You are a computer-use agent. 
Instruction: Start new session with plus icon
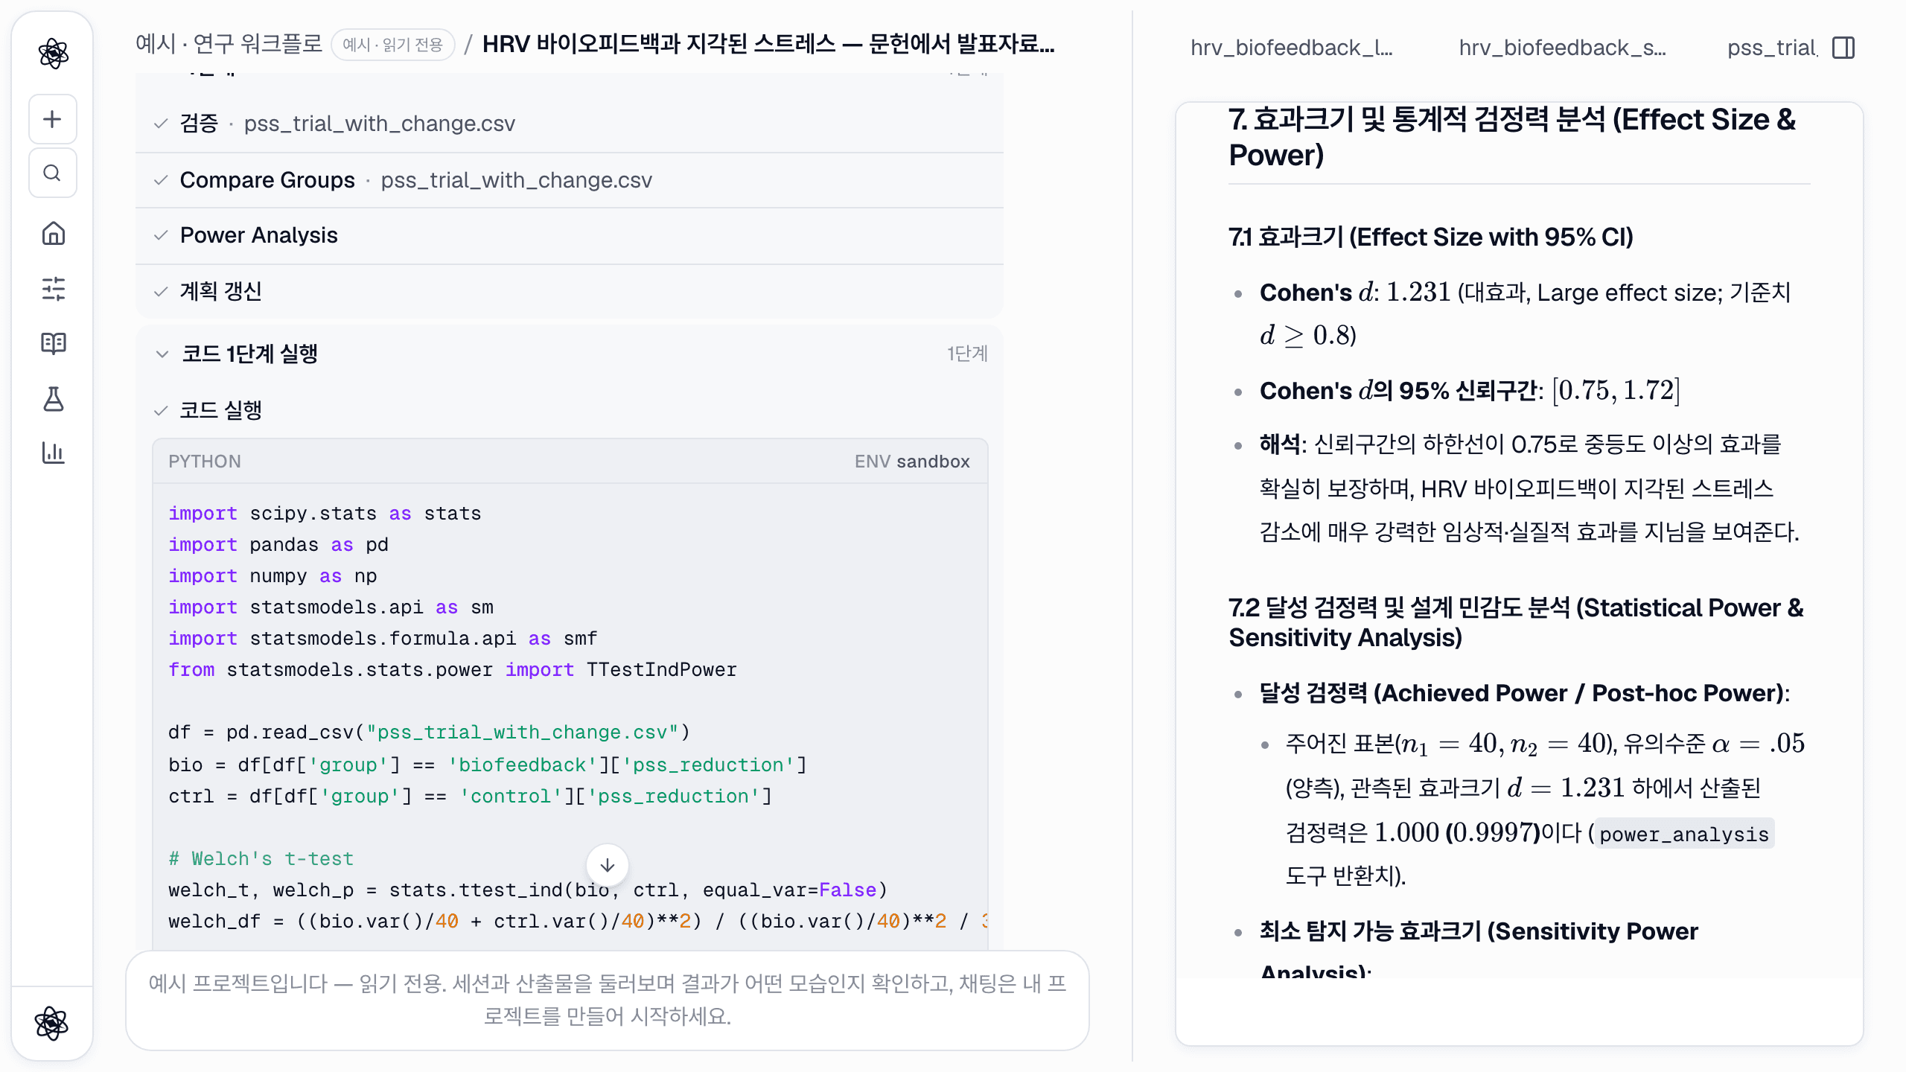point(52,119)
